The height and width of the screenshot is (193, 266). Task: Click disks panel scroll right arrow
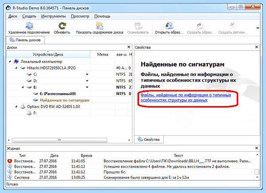[129, 140]
